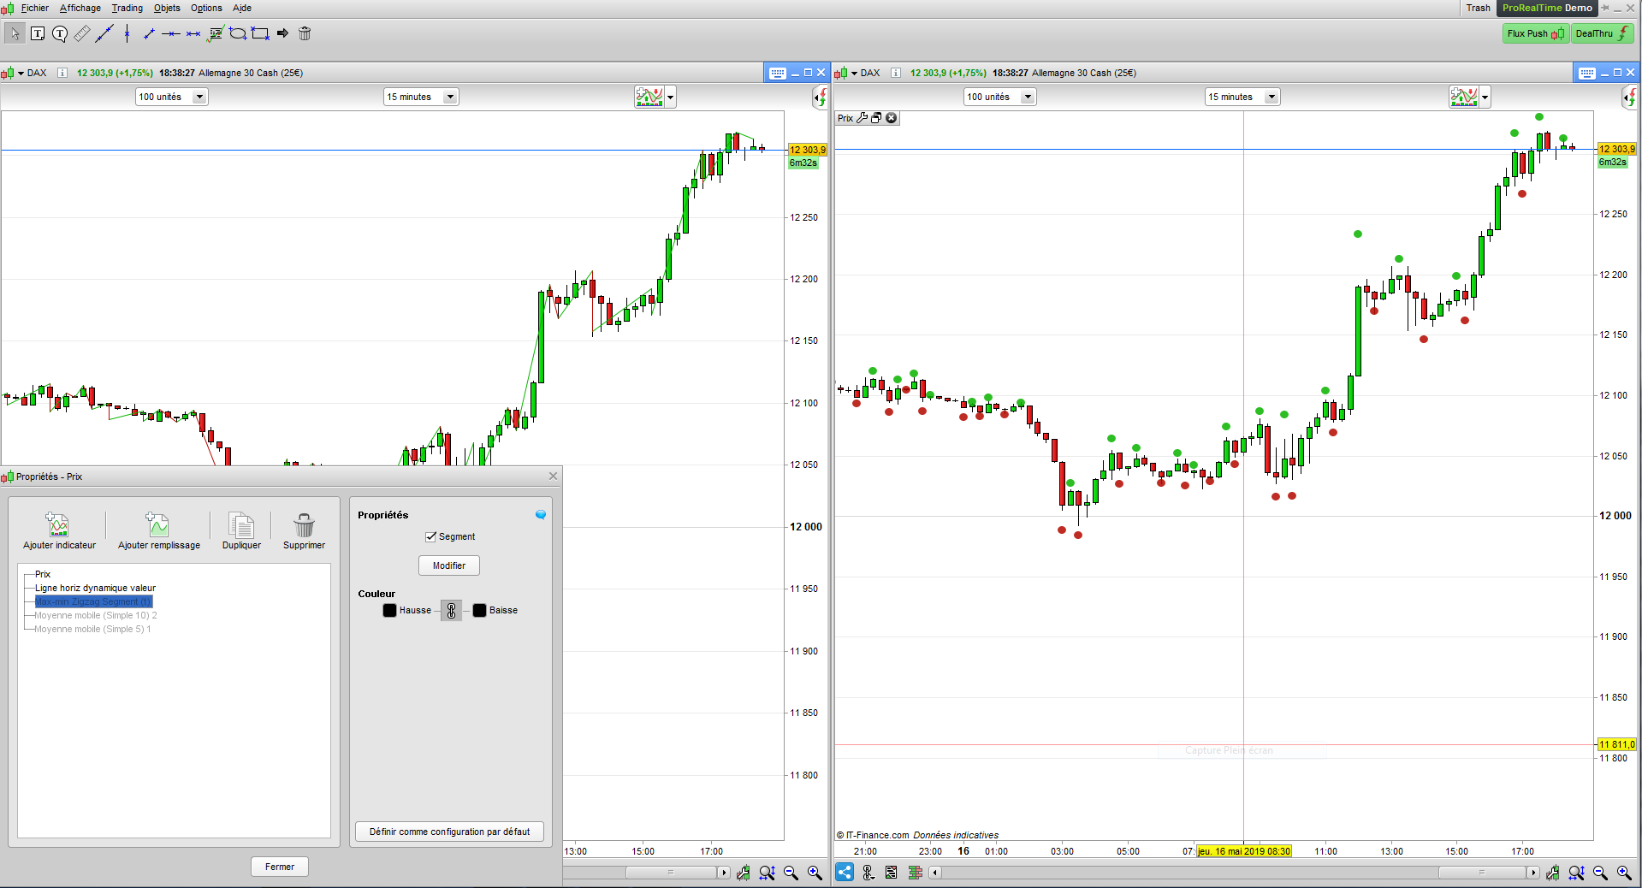Click Définir comme configuration par défaut
Viewport: 1642px width, 888px height.
[x=449, y=832]
